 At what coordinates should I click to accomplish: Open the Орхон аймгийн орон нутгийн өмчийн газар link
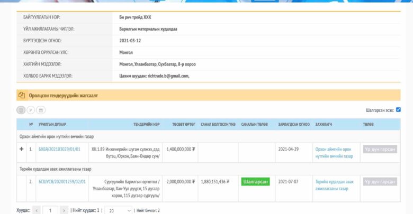pyautogui.click(x=334, y=153)
